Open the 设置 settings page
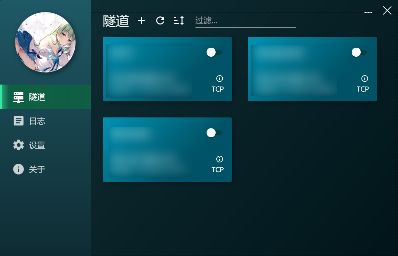 click(x=45, y=145)
